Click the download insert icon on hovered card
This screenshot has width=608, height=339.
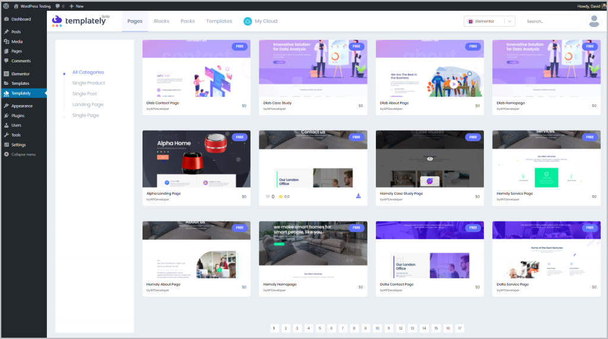pyautogui.click(x=358, y=197)
